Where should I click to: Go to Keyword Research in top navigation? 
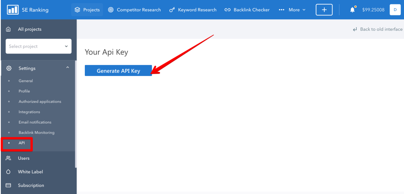click(x=193, y=10)
